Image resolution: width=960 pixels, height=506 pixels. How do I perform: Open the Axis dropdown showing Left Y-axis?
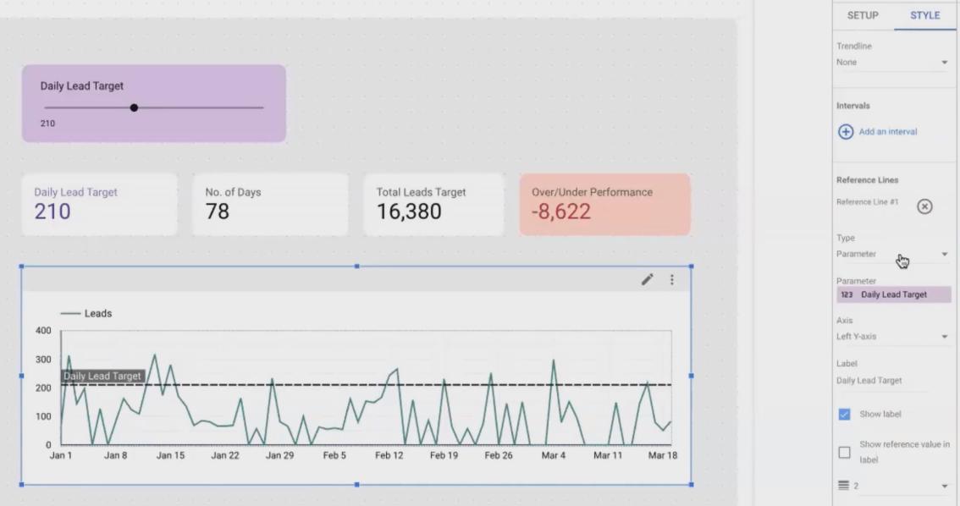893,335
